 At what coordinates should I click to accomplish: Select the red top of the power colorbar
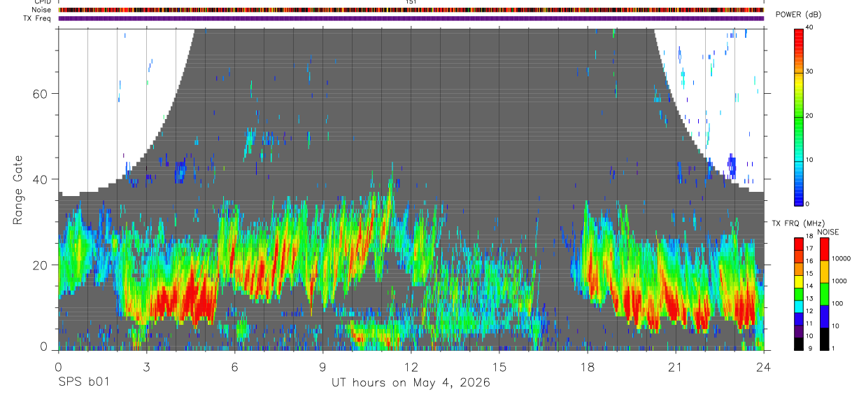pos(799,32)
